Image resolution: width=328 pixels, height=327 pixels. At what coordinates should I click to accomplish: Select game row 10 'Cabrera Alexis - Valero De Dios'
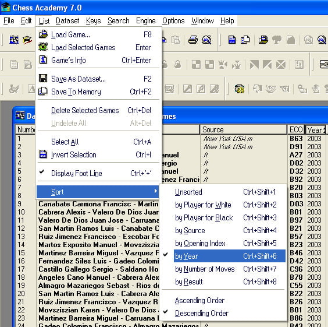point(98,212)
